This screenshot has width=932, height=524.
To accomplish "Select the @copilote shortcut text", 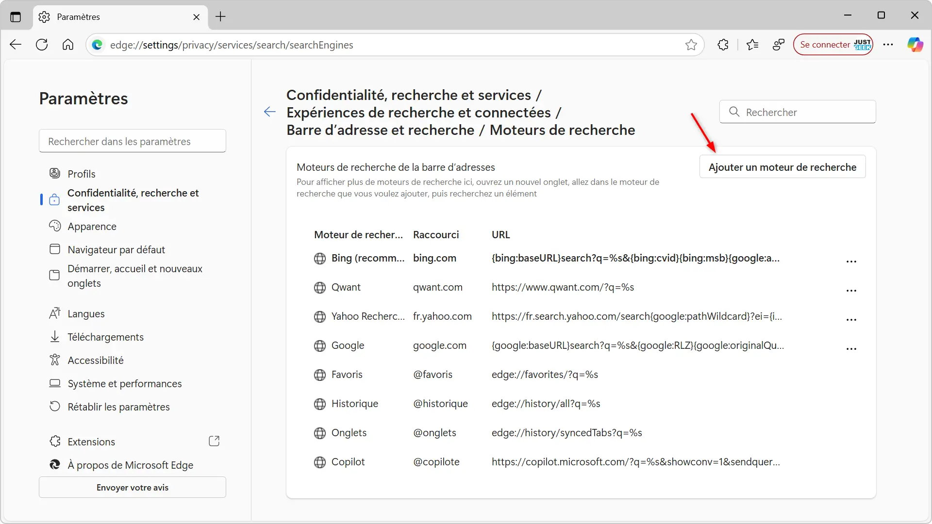I will 436,462.
